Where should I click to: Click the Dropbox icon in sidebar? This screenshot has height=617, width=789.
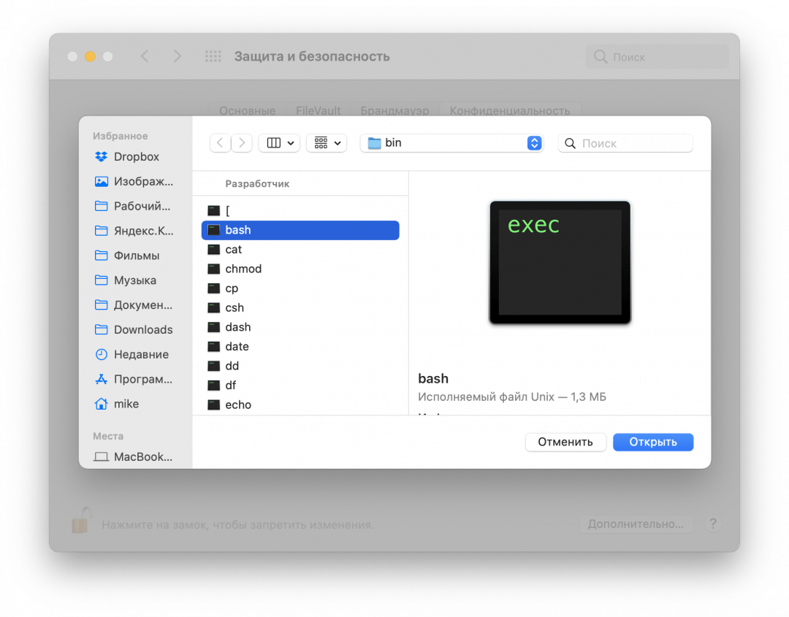(102, 157)
